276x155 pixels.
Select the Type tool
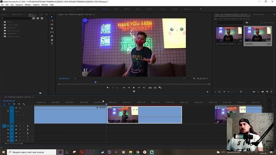[x=52, y=44]
